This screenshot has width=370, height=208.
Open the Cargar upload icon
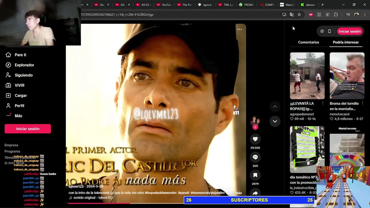(x=8, y=95)
